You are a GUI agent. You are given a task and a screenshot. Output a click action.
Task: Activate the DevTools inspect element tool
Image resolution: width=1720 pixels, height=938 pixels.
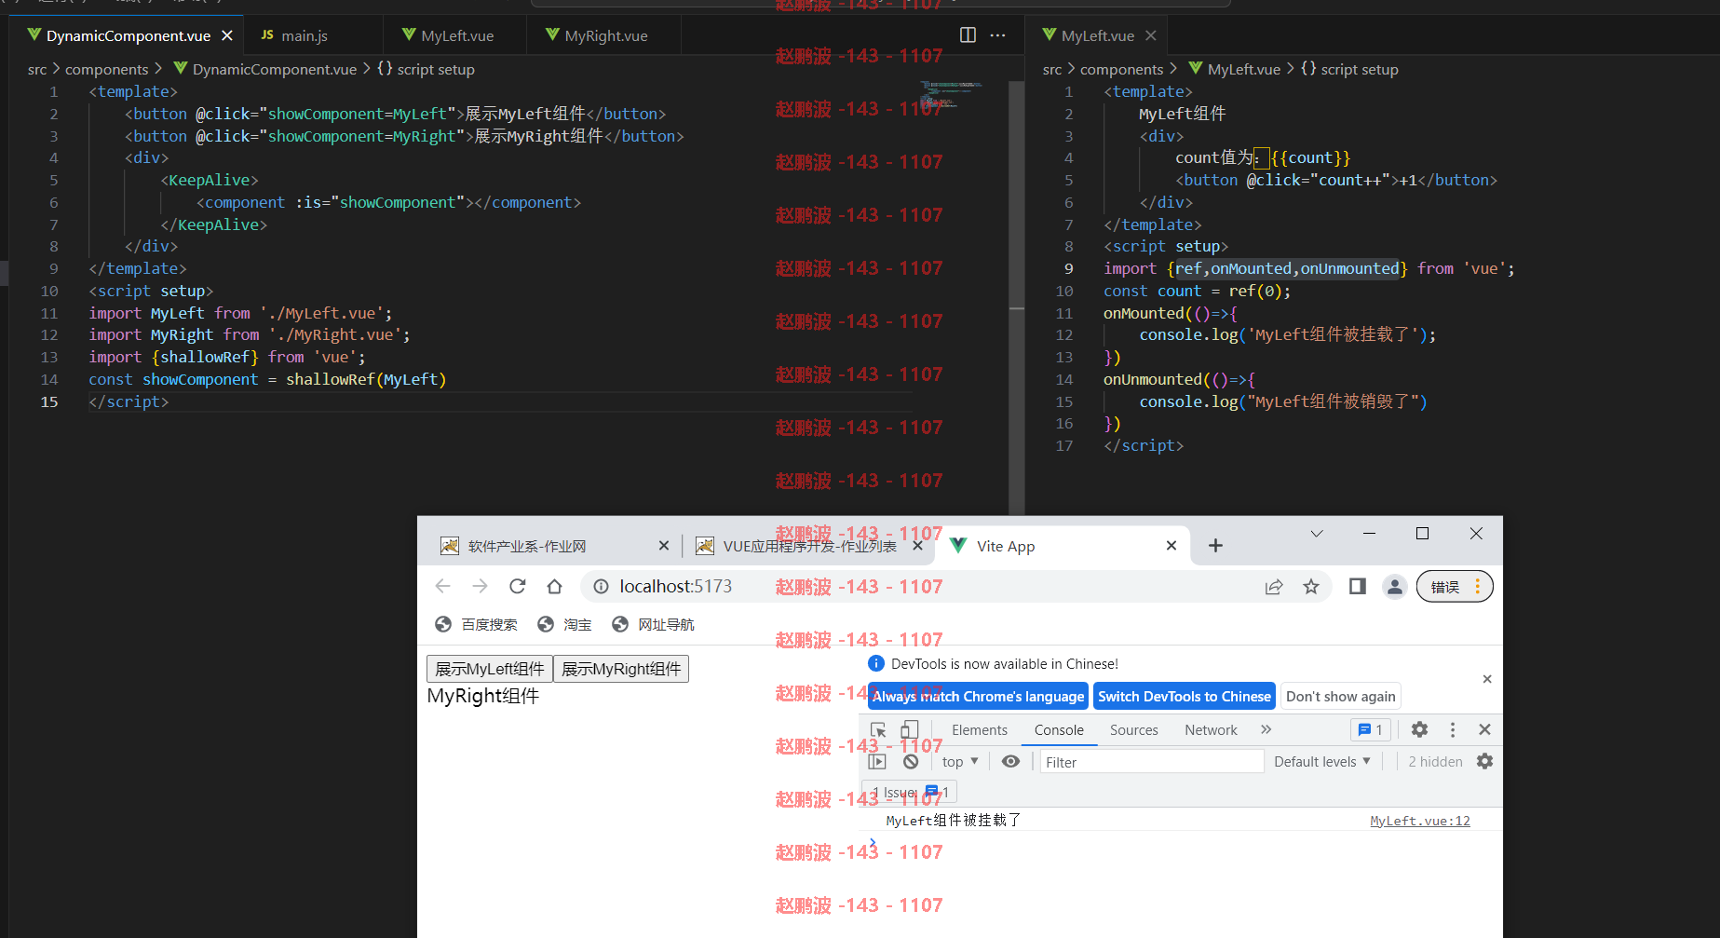[x=878, y=730]
